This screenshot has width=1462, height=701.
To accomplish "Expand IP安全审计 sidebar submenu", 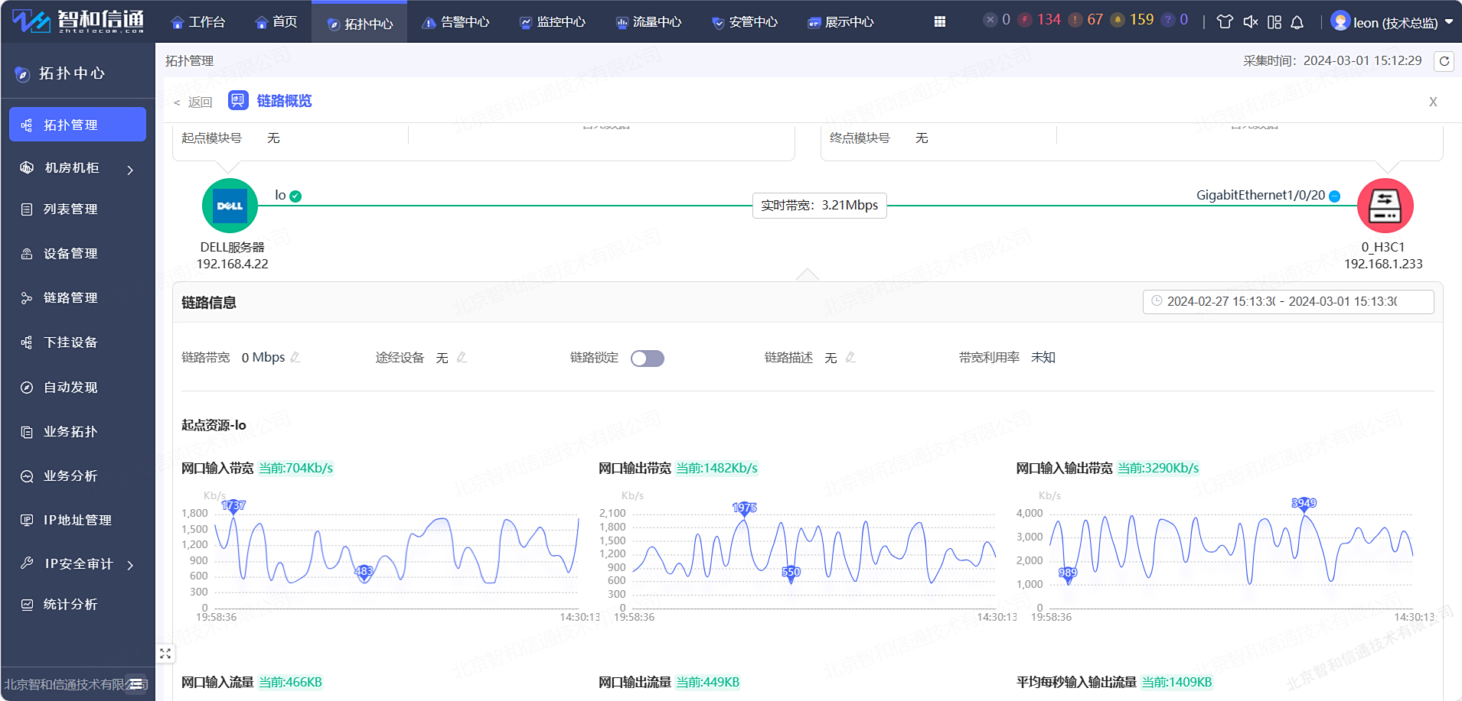I will click(x=77, y=564).
